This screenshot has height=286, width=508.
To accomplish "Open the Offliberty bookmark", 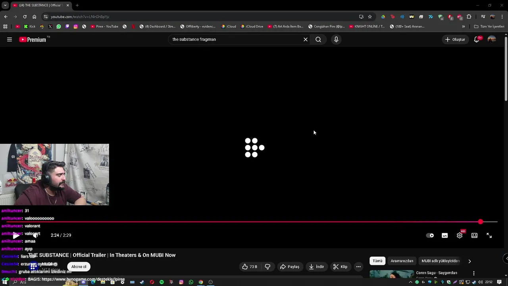I will [x=198, y=27].
